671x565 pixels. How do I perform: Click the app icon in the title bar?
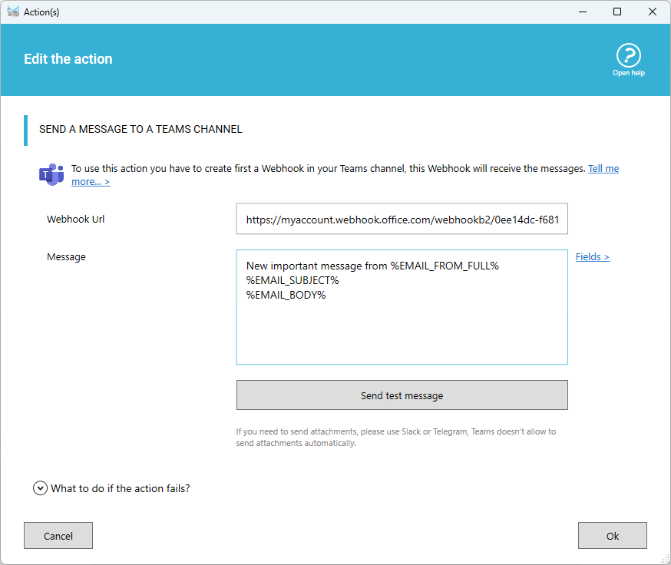[13, 12]
